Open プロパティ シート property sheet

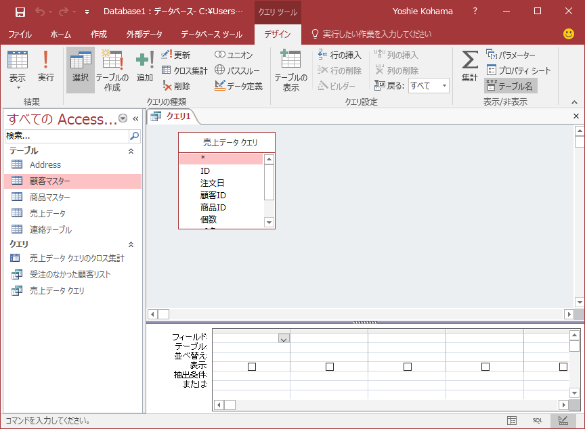(x=519, y=70)
